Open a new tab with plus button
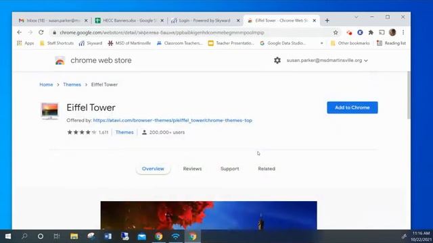433x243 pixels. [x=327, y=20]
